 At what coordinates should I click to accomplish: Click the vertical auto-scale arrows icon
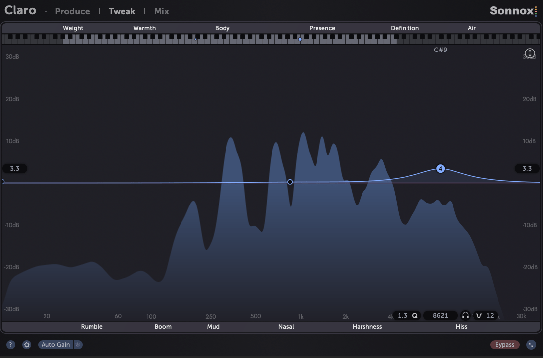coord(530,53)
